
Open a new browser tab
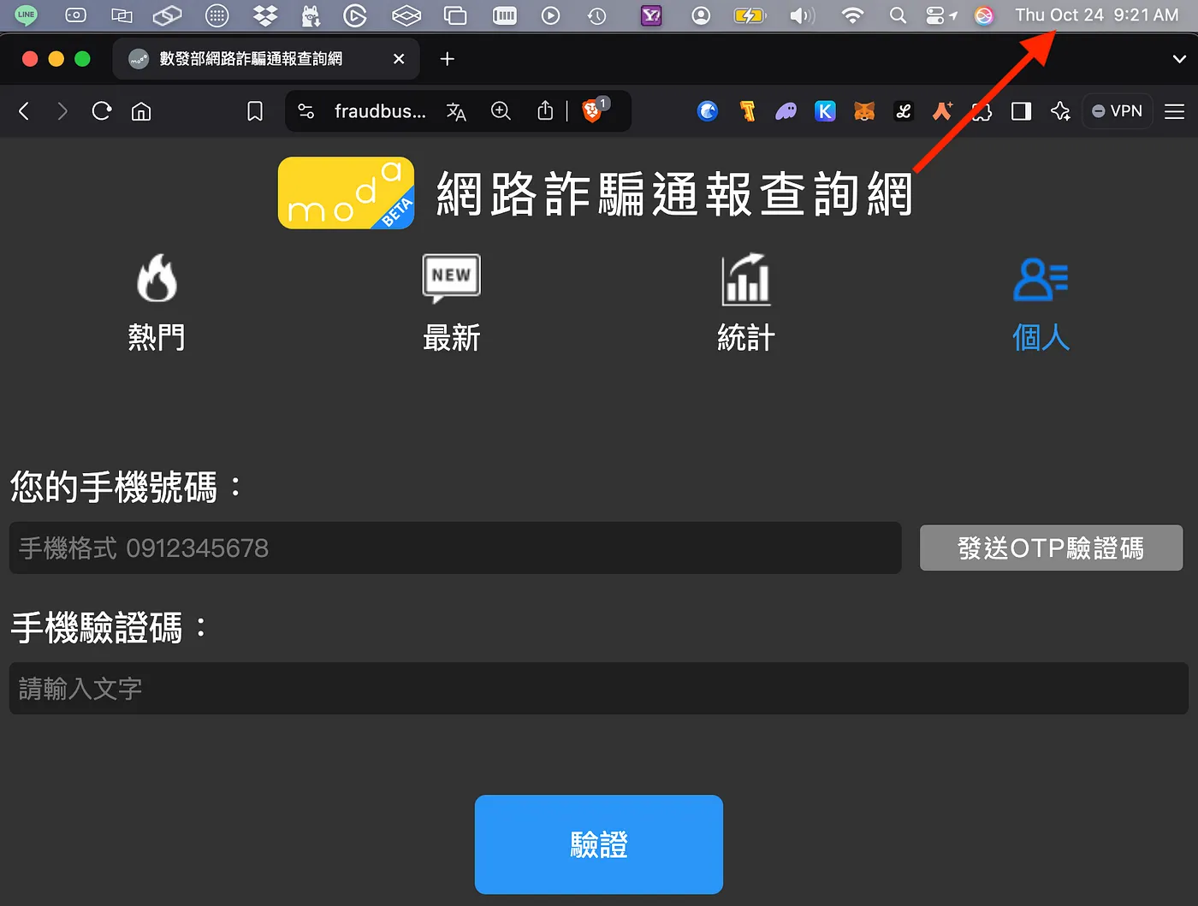click(x=447, y=59)
